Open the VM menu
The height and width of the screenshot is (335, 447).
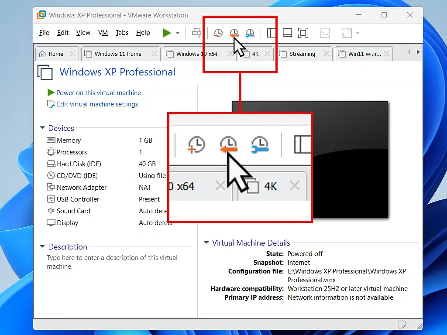click(x=103, y=33)
